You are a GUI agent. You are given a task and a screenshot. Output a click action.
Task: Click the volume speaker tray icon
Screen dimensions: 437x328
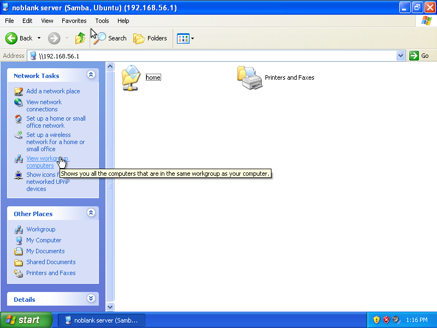pyautogui.click(x=397, y=320)
